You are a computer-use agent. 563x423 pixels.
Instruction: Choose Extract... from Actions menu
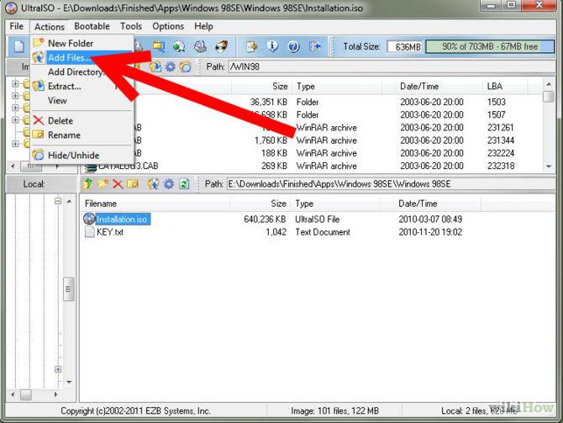tap(82, 87)
